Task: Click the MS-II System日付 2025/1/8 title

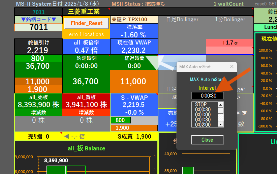Action: pos(57,4)
